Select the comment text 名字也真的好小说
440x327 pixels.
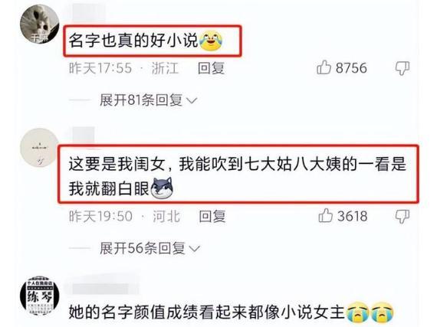pyautogui.click(x=133, y=41)
